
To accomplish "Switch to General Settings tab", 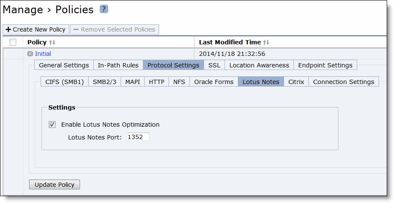I will pyautogui.click(x=64, y=65).
